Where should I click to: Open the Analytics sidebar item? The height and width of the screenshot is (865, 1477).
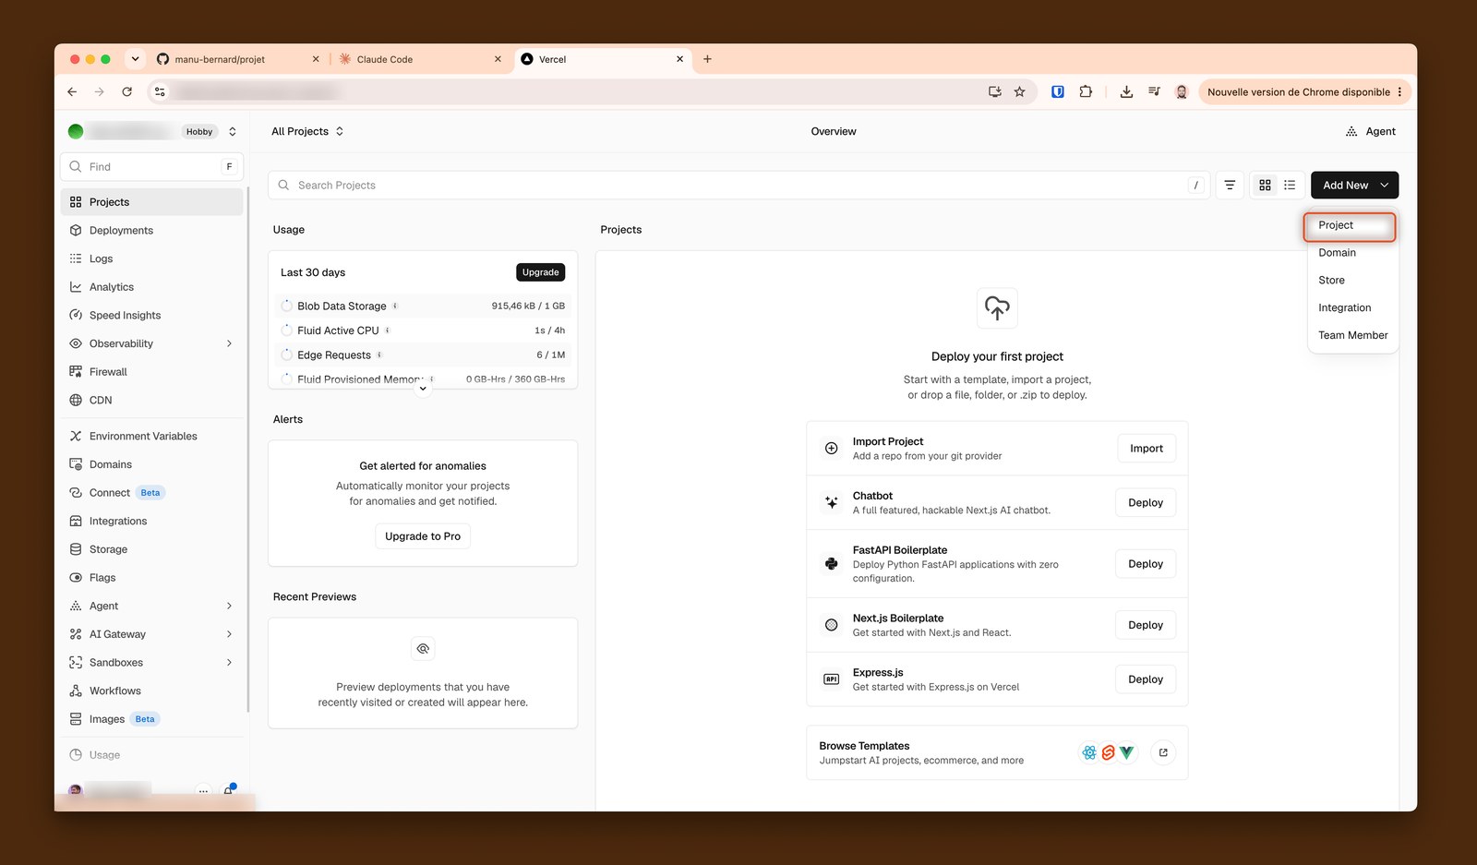click(x=151, y=287)
